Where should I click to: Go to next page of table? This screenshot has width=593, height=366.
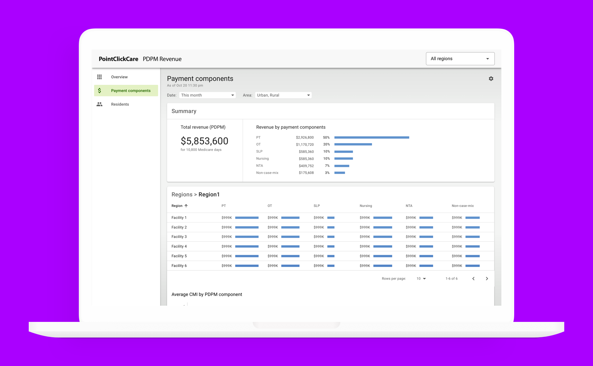tap(487, 279)
